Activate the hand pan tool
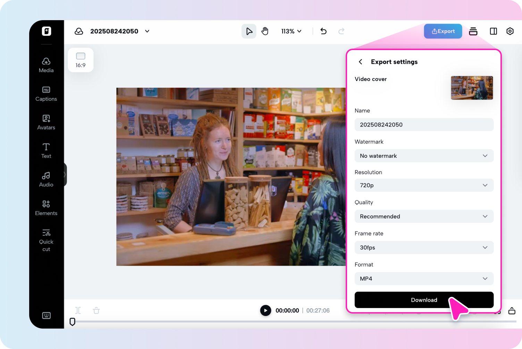522x349 pixels. (x=265, y=31)
